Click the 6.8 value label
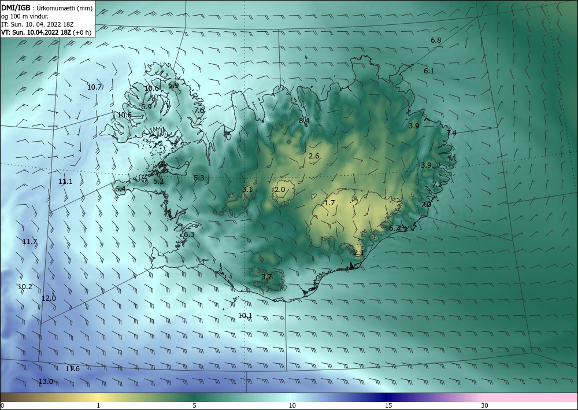578x410 pixels. 436,40
